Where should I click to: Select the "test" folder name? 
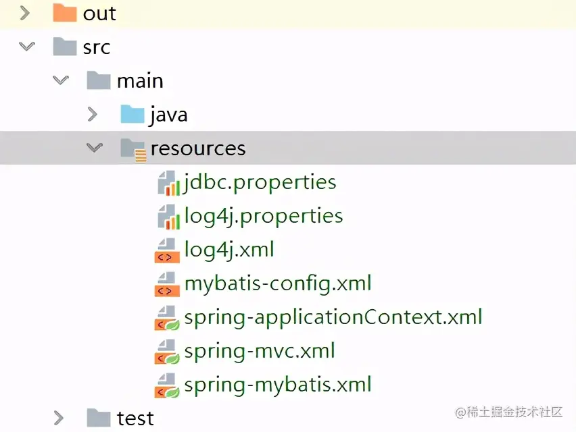coord(135,418)
